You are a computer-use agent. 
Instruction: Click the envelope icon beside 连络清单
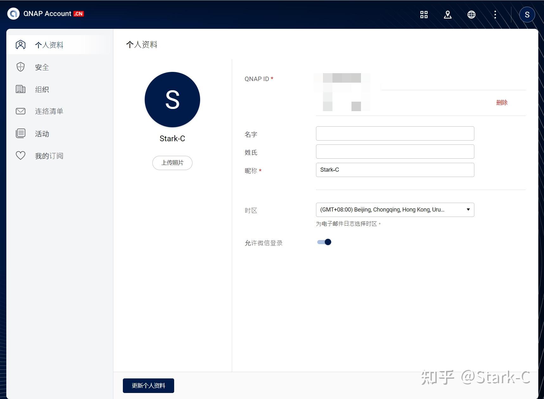pos(20,111)
